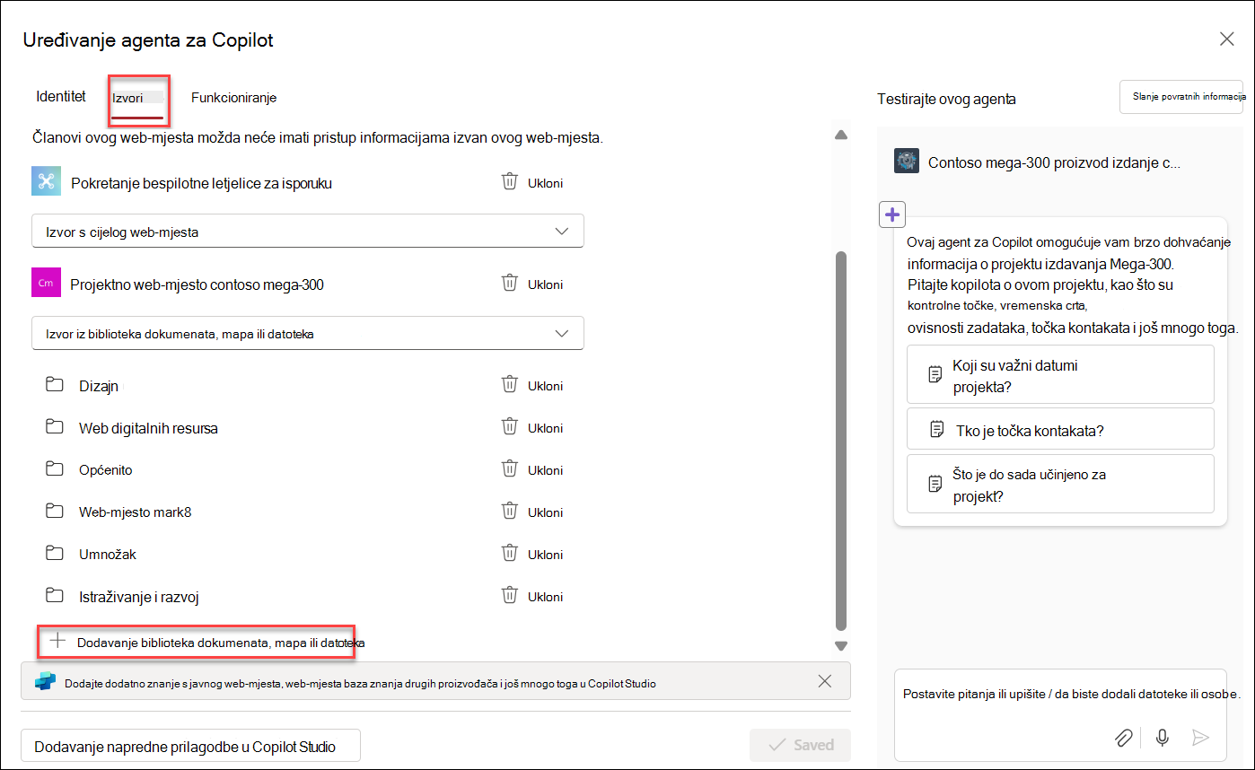This screenshot has width=1255, height=770.
Task: Click the Općenito folder icon
Action: coord(55,469)
